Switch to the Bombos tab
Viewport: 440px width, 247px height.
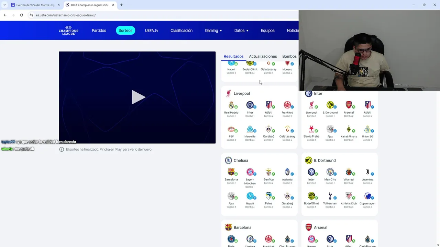click(289, 56)
